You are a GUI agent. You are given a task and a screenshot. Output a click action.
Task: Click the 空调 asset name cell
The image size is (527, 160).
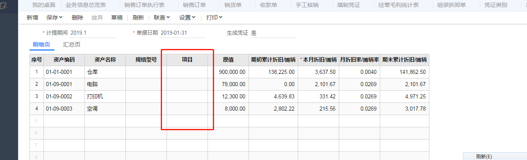click(105, 109)
